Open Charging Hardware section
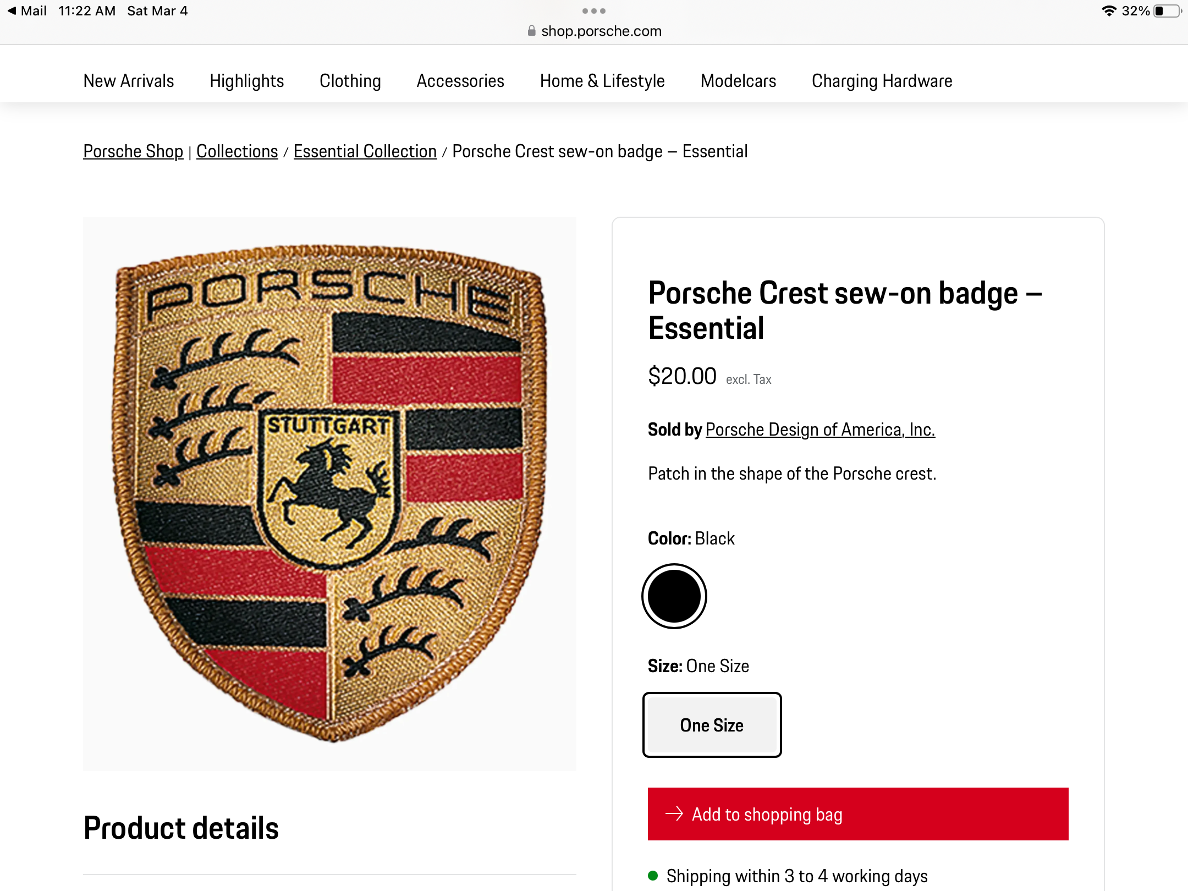 882,81
